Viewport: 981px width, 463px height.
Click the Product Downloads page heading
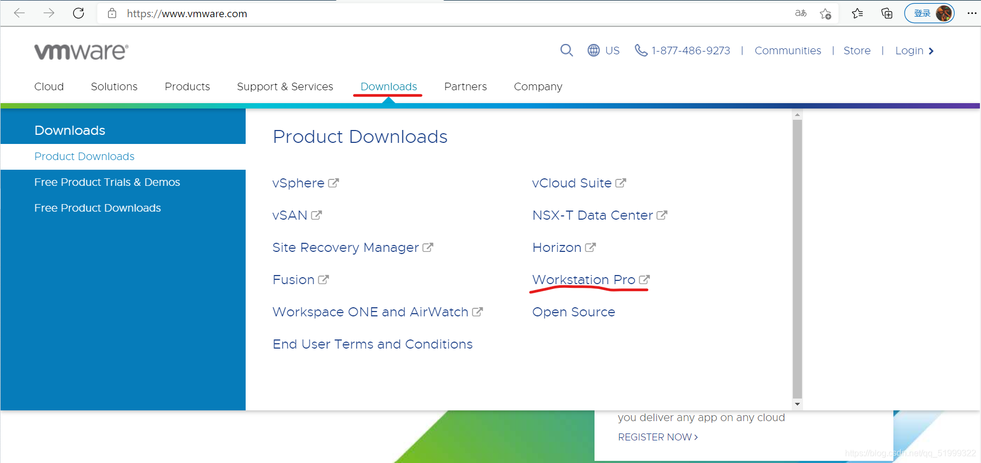pyautogui.click(x=360, y=136)
